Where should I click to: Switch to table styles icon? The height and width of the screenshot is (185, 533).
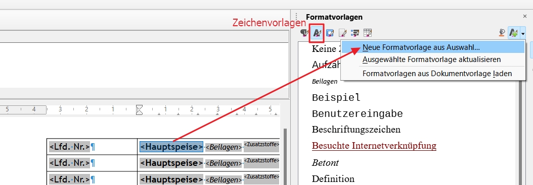[368, 33]
